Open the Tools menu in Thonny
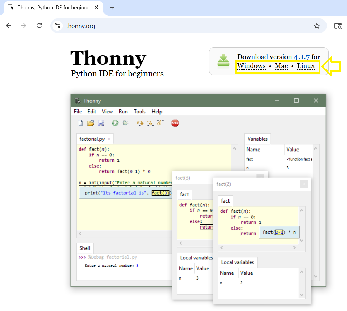This screenshot has width=347, height=311. [x=139, y=112]
